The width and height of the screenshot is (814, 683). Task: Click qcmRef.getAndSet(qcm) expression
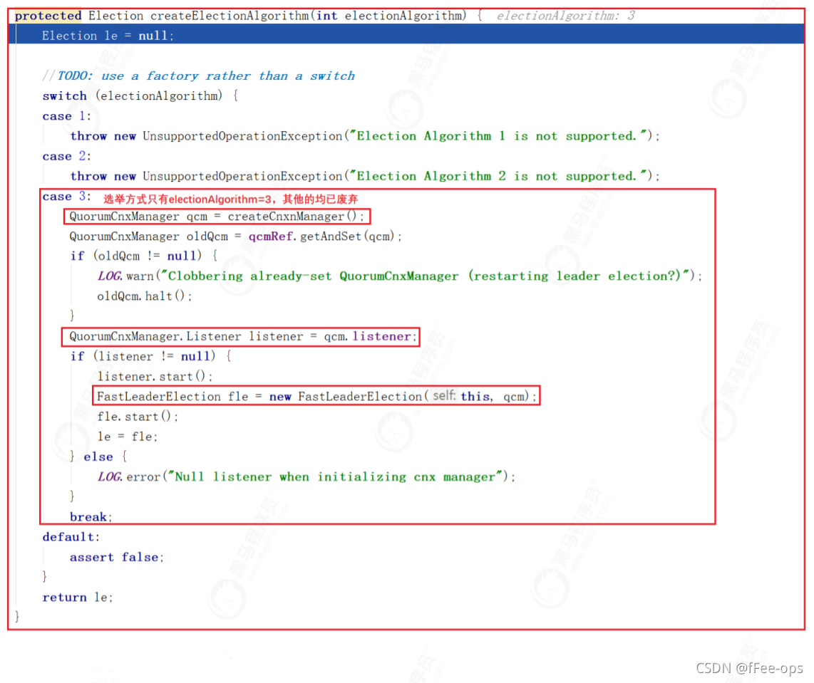tap(322, 236)
